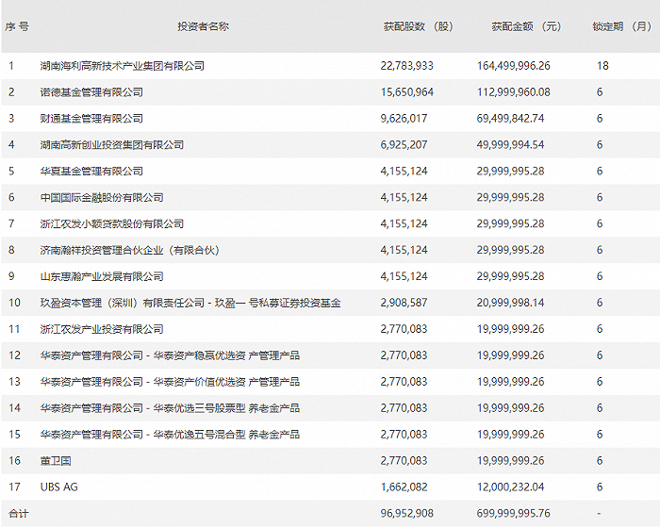Click the amount 20,999,998.14
The height and width of the screenshot is (528, 660).
pyautogui.click(x=511, y=303)
